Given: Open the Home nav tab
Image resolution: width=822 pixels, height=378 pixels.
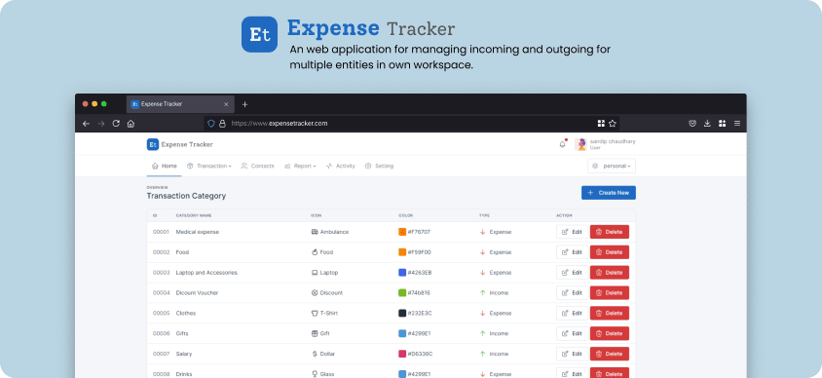Looking at the screenshot, I should [164, 167].
